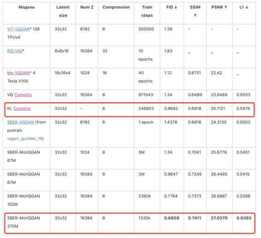Click the L1 column header
This screenshot has width=261, height=238.
pyautogui.click(x=244, y=7)
